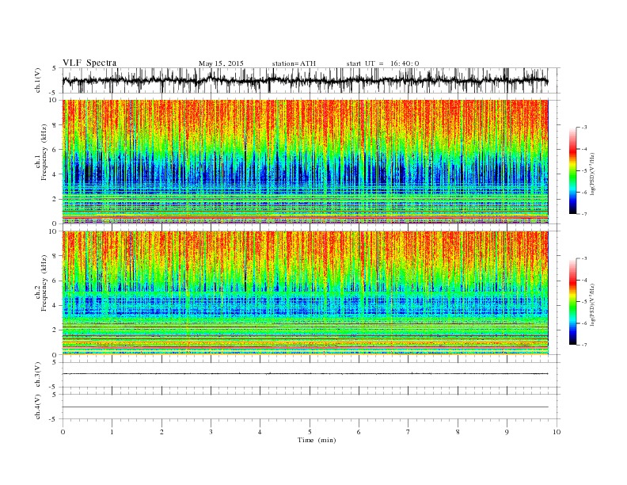
Task: Click the "8" kHz tick on ch.2 frequency axis
Action: tap(55, 256)
